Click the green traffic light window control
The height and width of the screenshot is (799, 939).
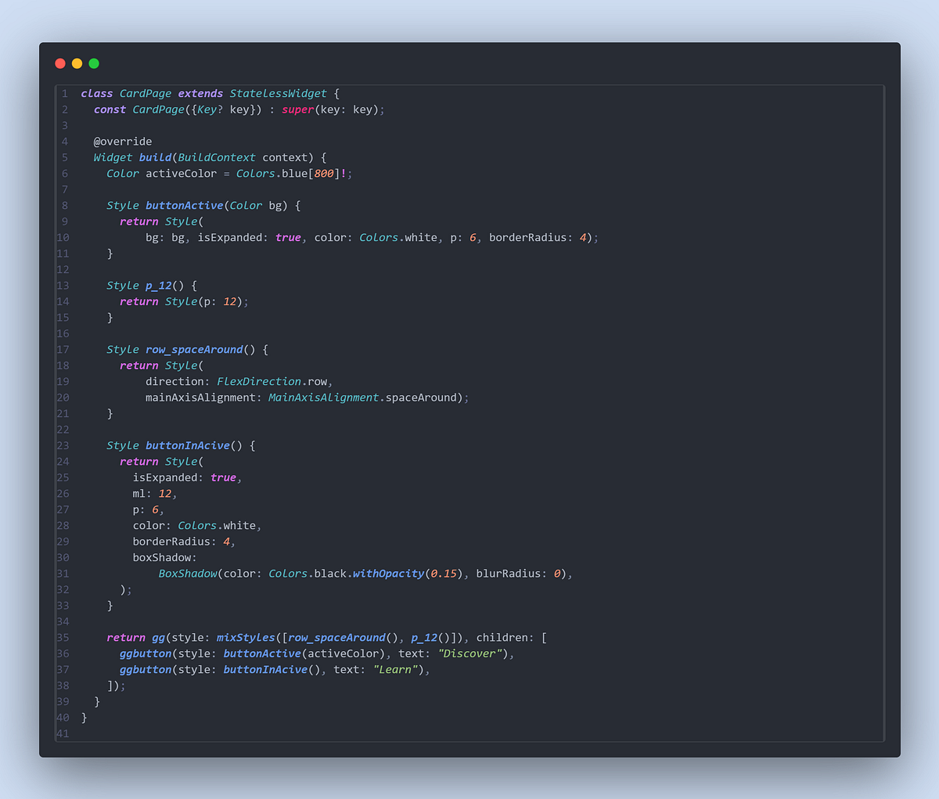94,63
